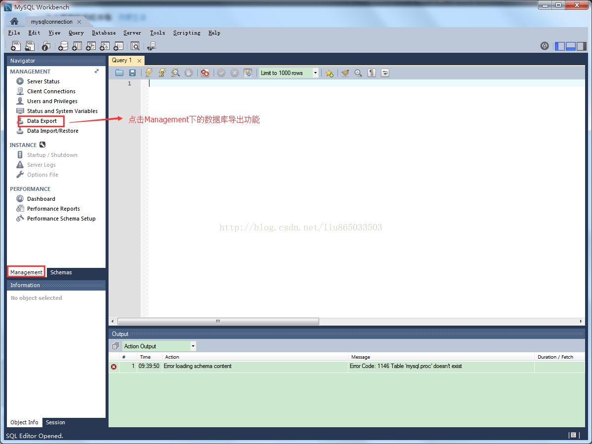
Task: Save snippet with star icon
Action: click(x=329, y=73)
